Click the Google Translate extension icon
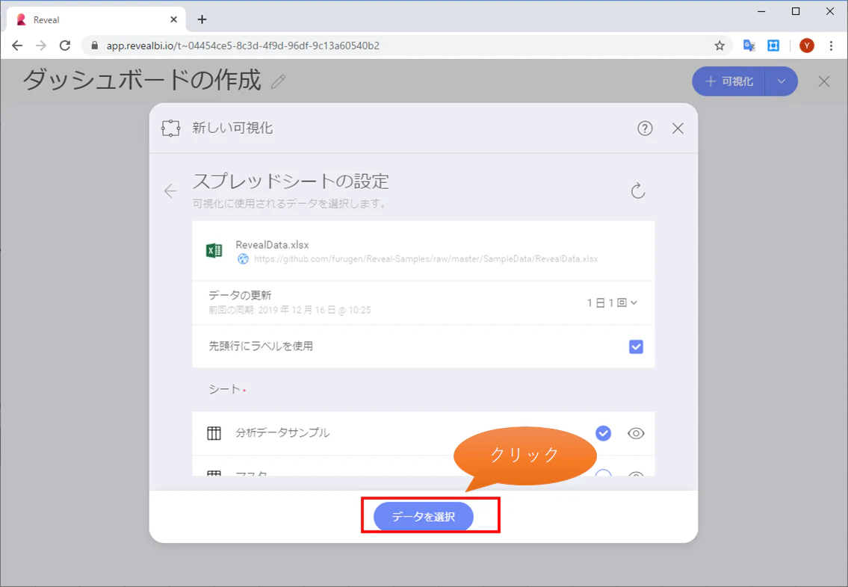Image resolution: width=848 pixels, height=587 pixels. coord(749,46)
